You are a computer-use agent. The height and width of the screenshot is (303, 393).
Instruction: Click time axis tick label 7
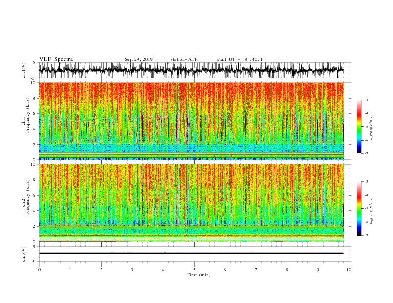[256, 270]
